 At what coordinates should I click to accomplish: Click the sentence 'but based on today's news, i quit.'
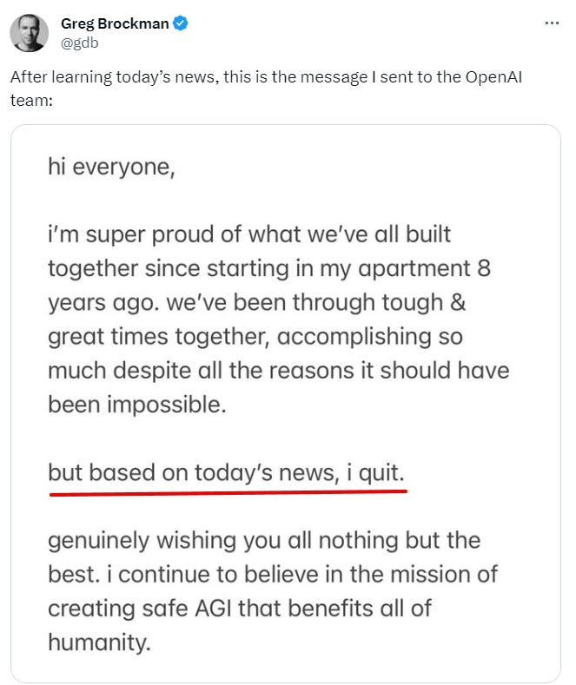tap(227, 473)
